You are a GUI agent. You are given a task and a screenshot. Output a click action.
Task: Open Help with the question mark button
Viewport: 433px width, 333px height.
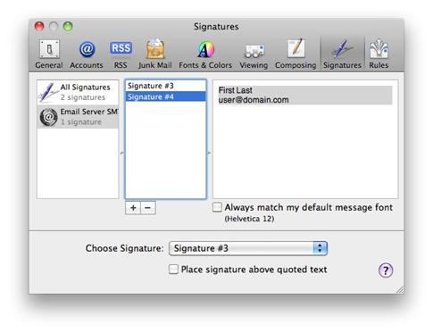(386, 271)
